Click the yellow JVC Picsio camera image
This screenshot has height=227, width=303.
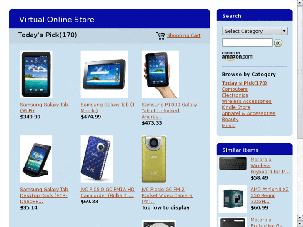coord(154,159)
